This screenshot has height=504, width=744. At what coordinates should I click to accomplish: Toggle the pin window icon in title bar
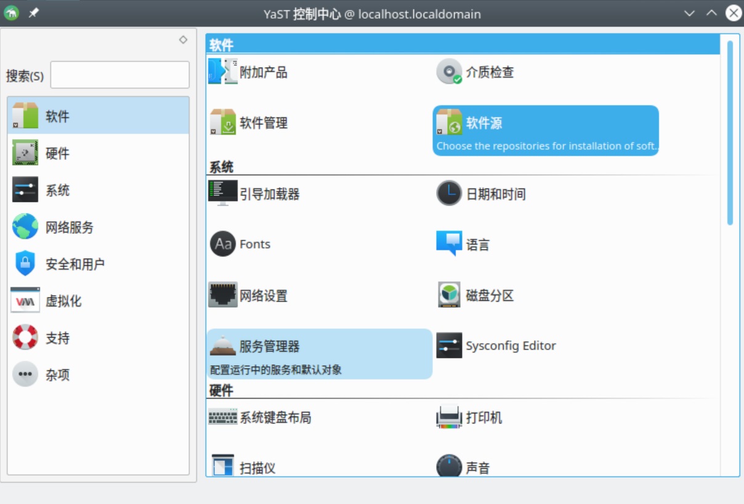[x=34, y=13]
